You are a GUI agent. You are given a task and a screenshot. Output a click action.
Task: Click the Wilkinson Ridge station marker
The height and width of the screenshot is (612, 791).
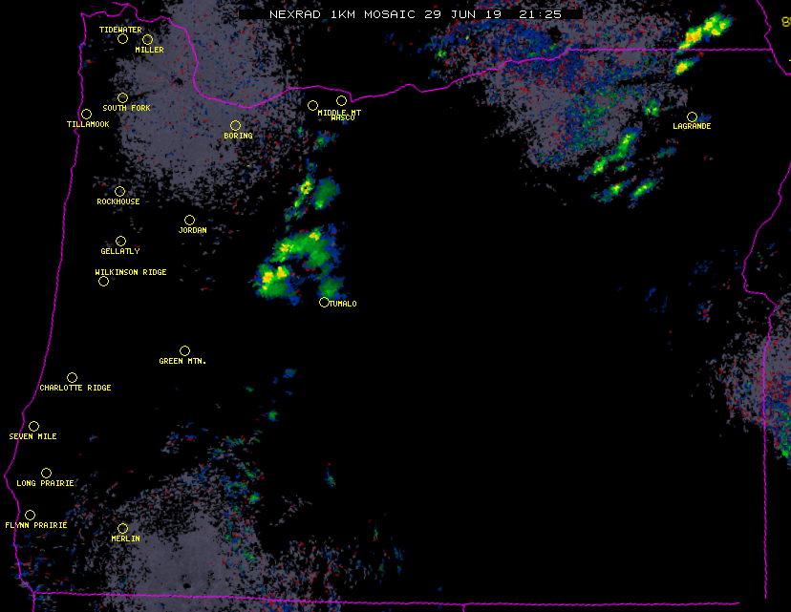pyautogui.click(x=103, y=281)
